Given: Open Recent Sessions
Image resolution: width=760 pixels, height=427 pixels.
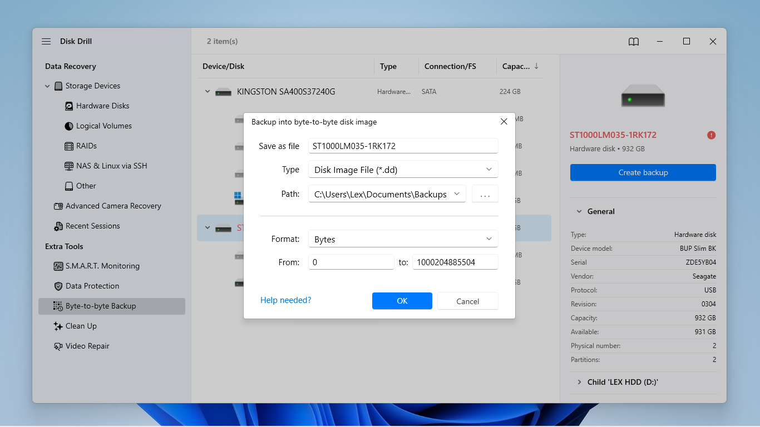Looking at the screenshot, I should click(x=93, y=226).
